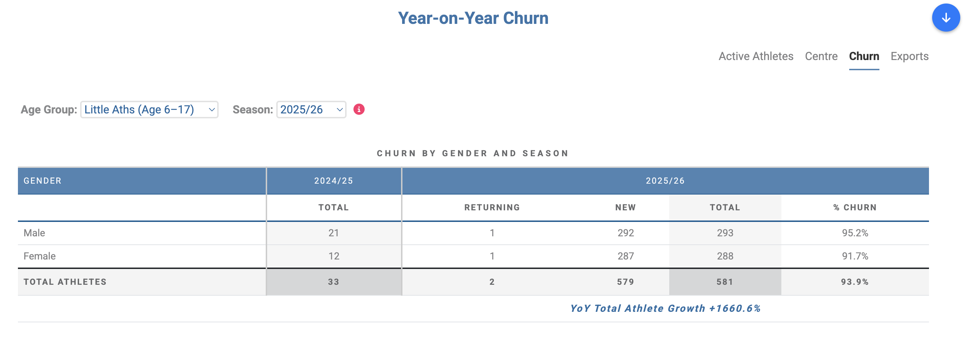The image size is (968, 342).
Task: Select the Male row label
Action: coord(34,233)
